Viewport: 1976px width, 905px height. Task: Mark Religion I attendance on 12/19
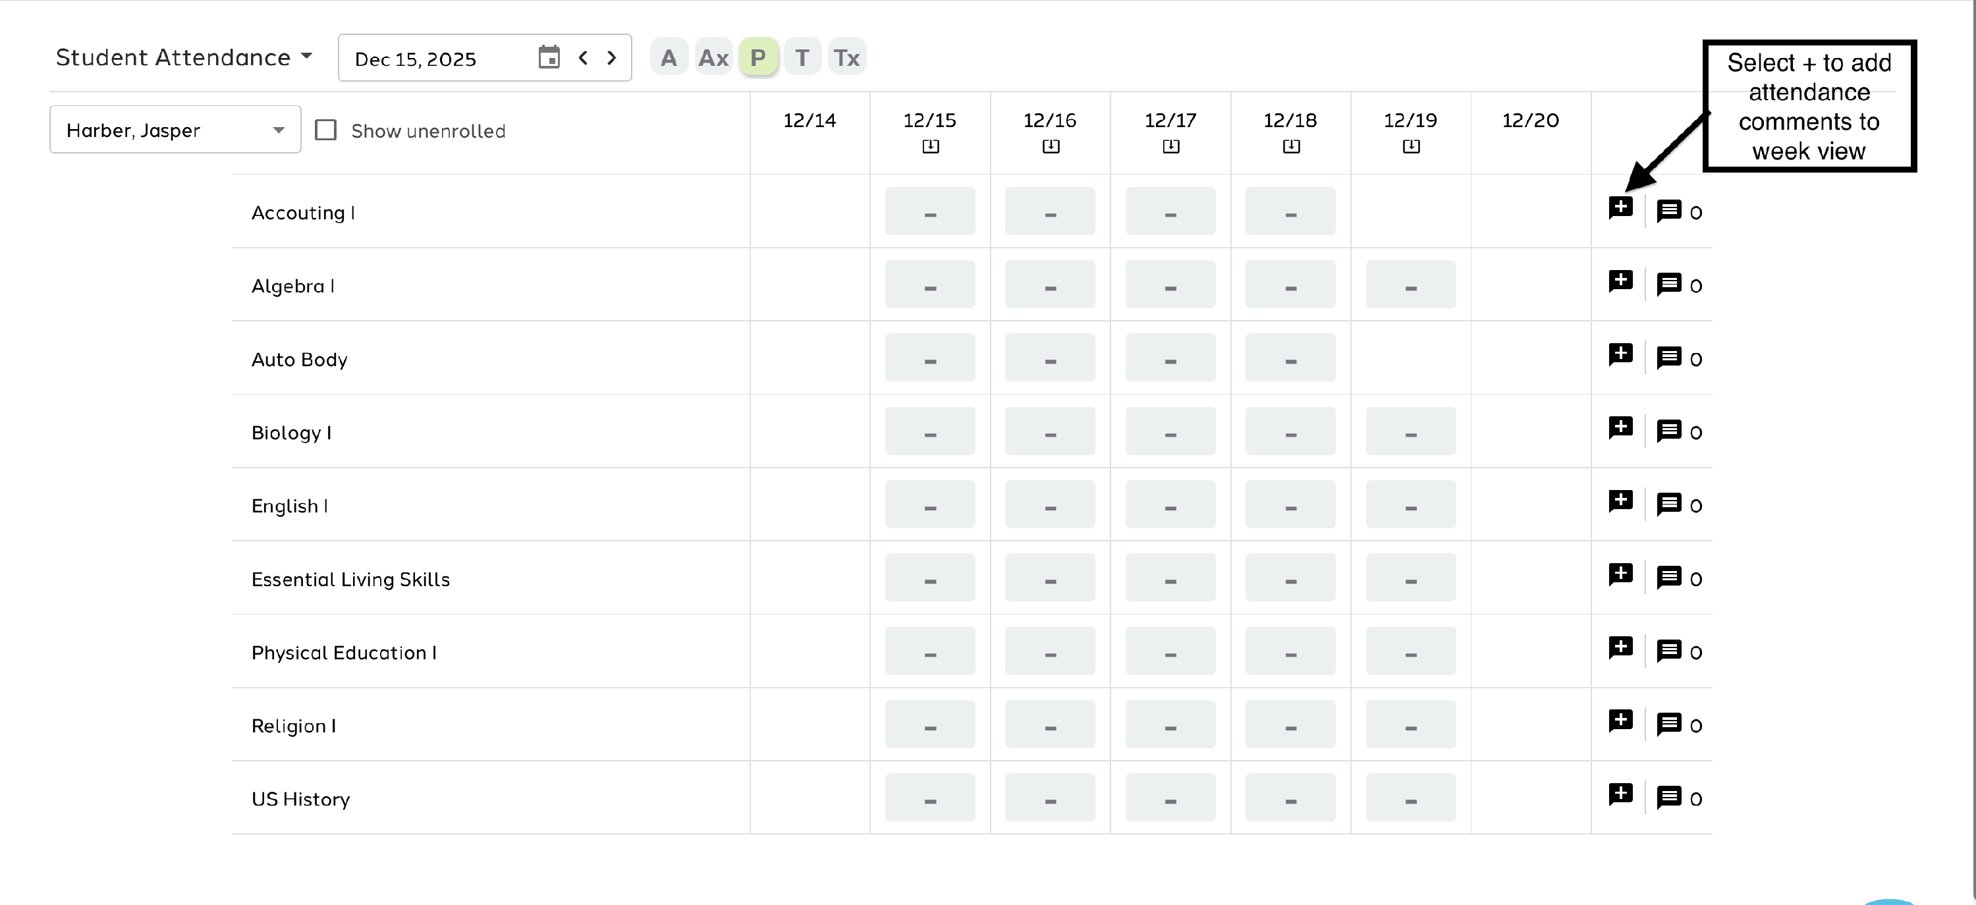(x=1410, y=725)
